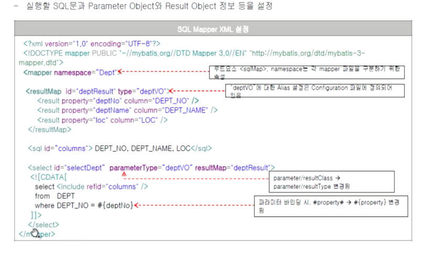Click the '<mapper namespace="Dept">' line
Screen dimensions: 425x253
[72, 73]
